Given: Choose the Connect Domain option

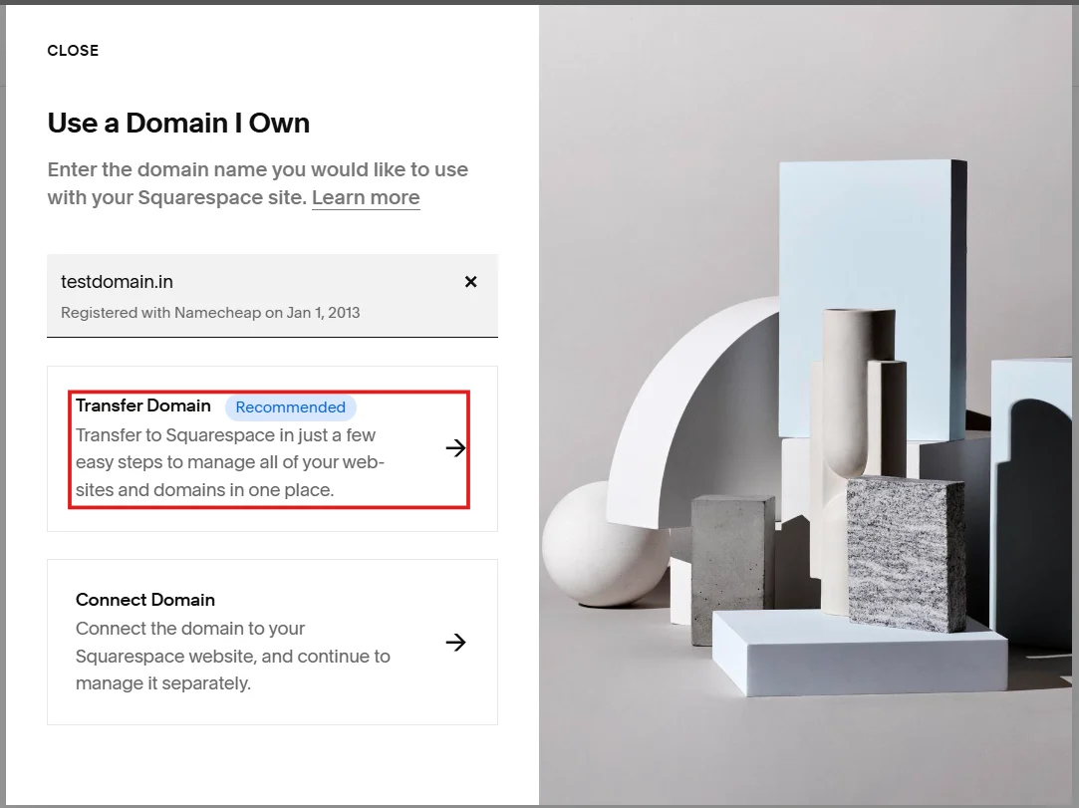Looking at the screenshot, I should tap(269, 642).
